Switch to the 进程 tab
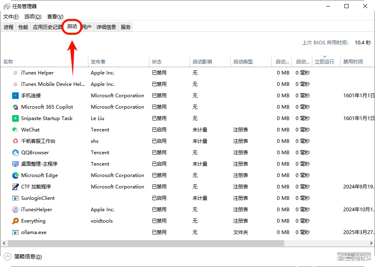 tap(9, 27)
